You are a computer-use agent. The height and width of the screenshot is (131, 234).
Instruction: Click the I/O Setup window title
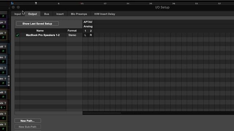pyautogui.click(x=162, y=7)
